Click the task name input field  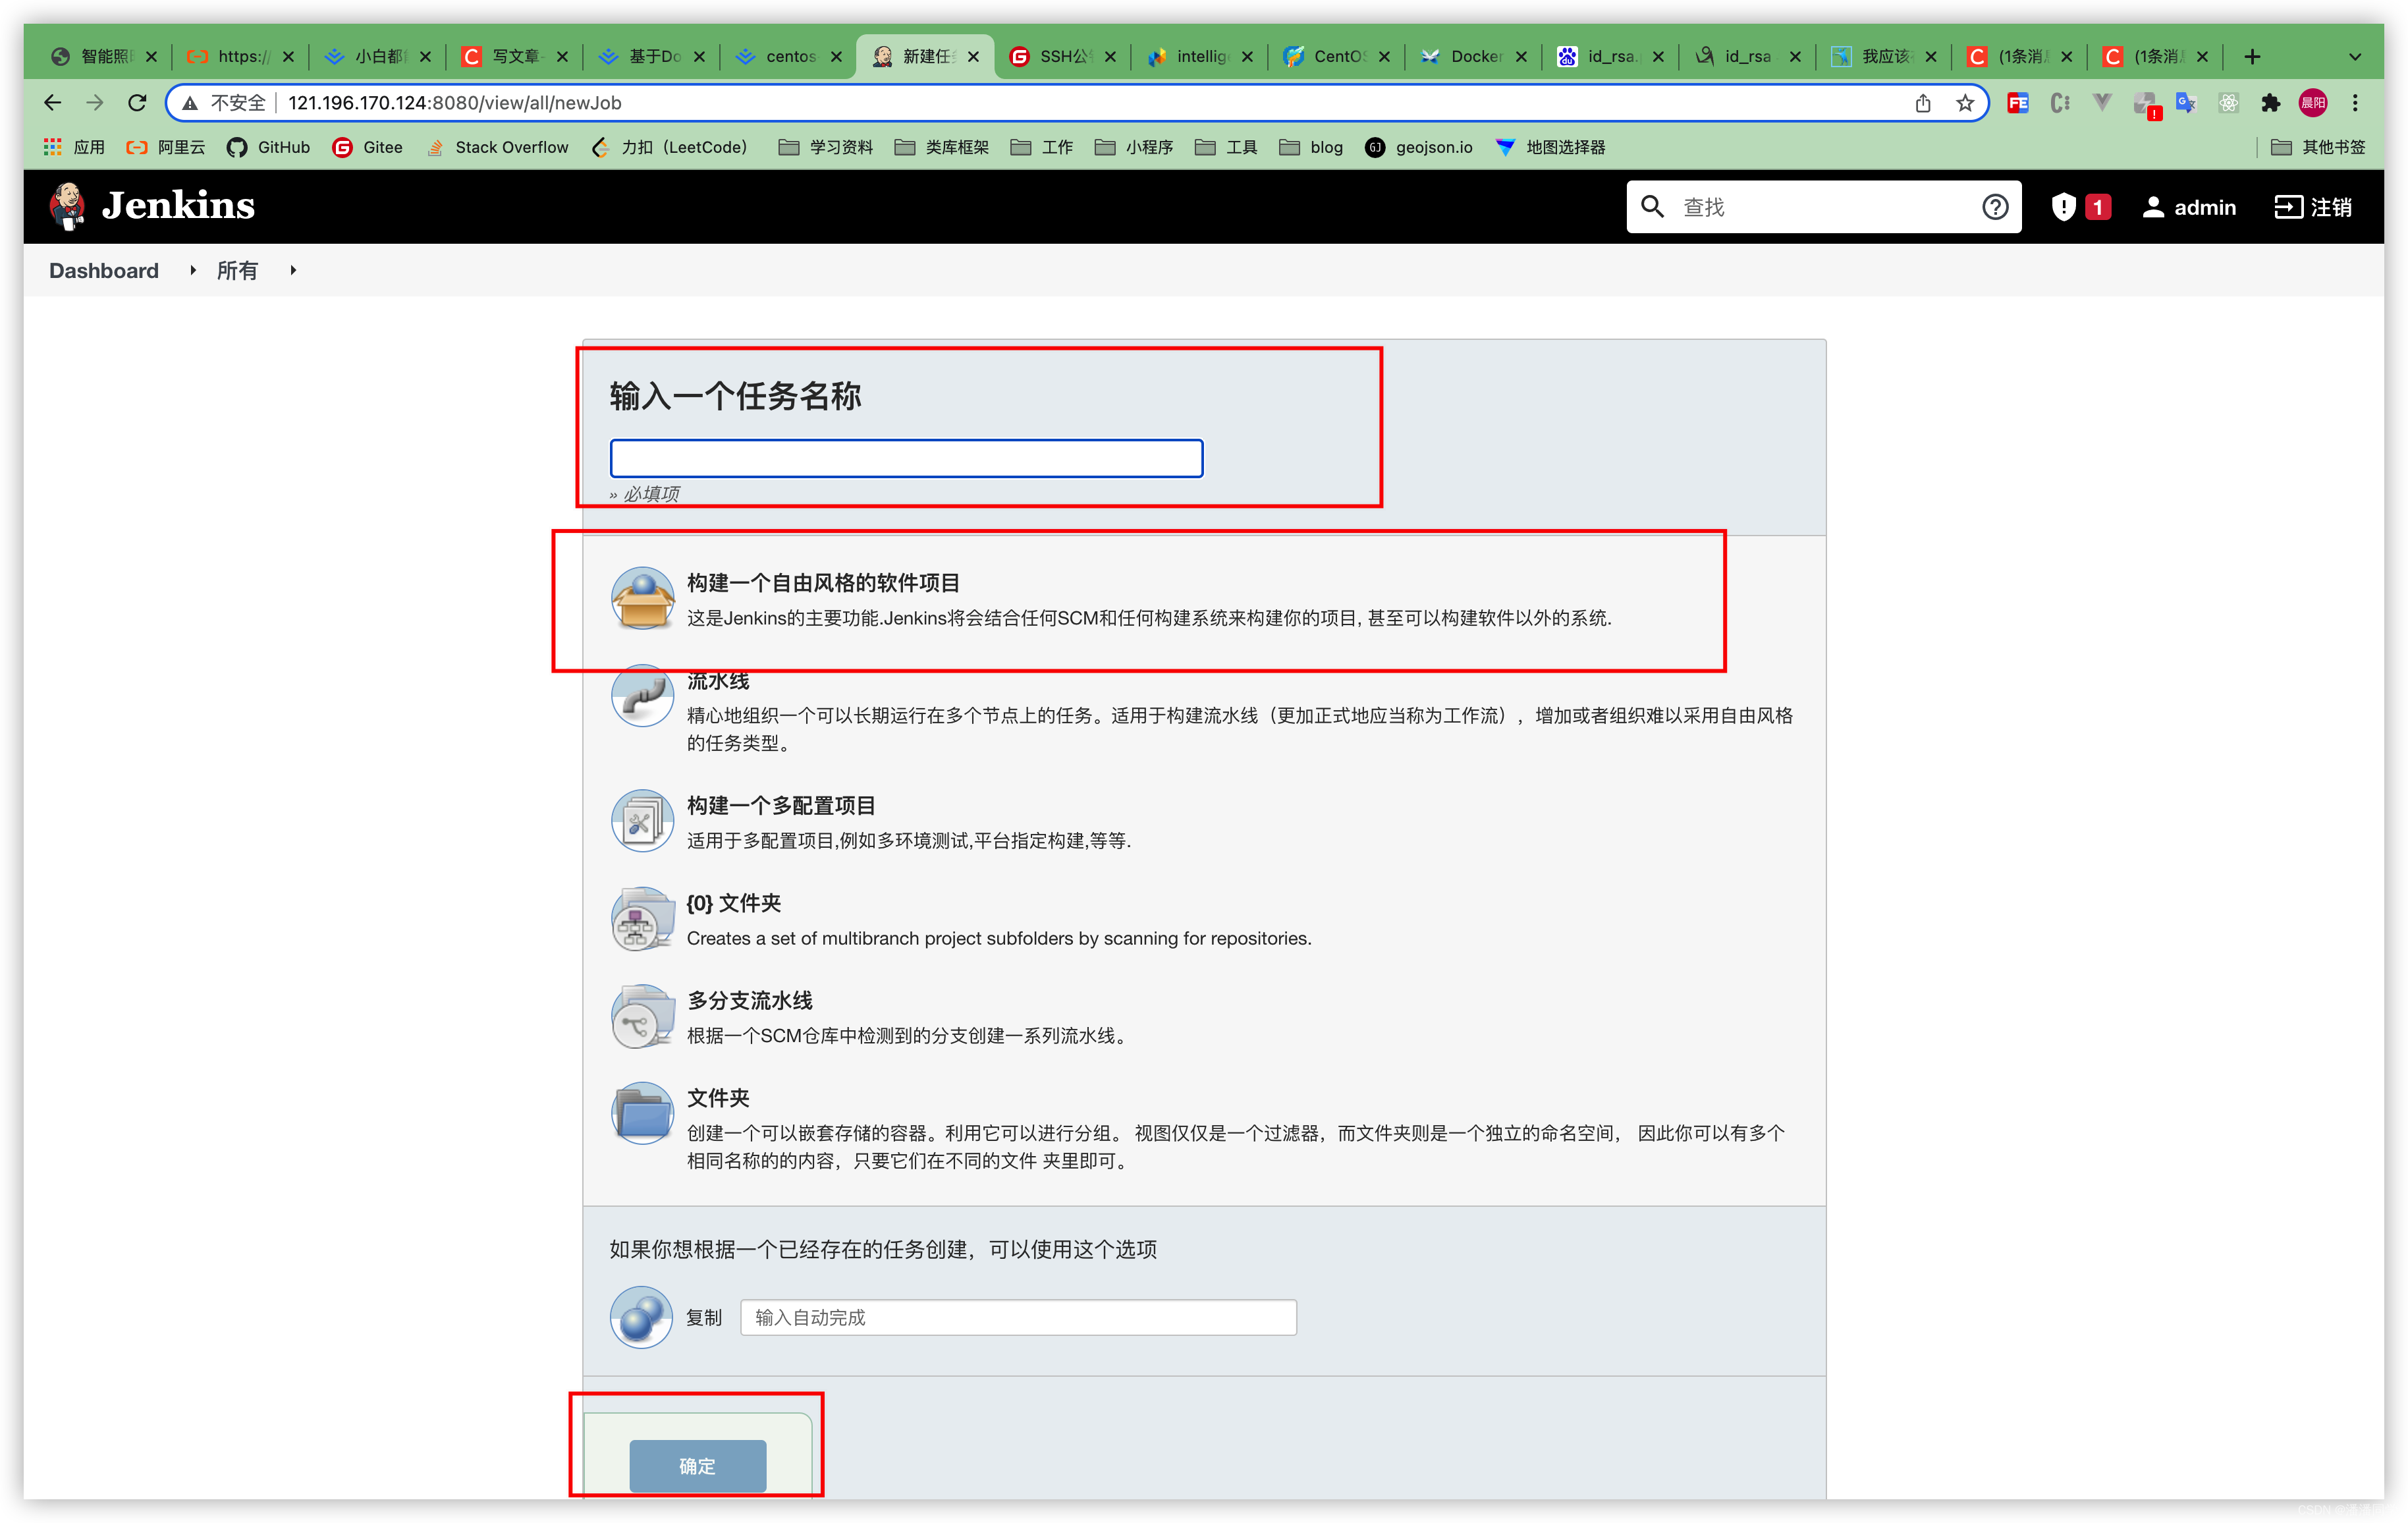pyautogui.click(x=906, y=458)
